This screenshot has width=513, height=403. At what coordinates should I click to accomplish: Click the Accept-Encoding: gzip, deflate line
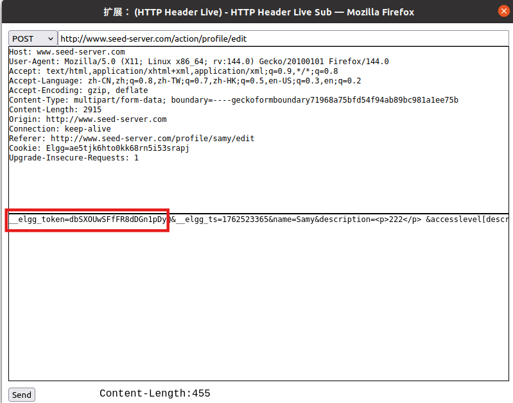pos(78,90)
